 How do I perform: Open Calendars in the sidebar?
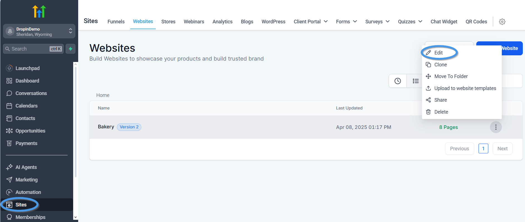[x=26, y=106]
